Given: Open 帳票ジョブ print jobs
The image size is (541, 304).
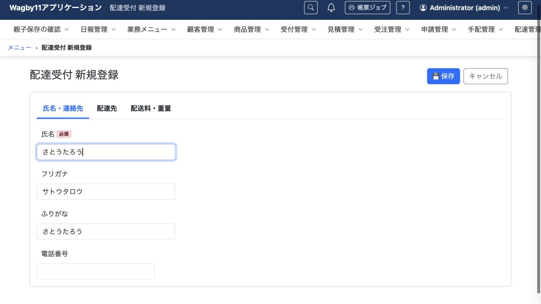Looking at the screenshot, I should [x=368, y=8].
